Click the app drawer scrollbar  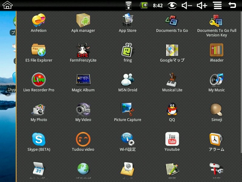[241, 82]
